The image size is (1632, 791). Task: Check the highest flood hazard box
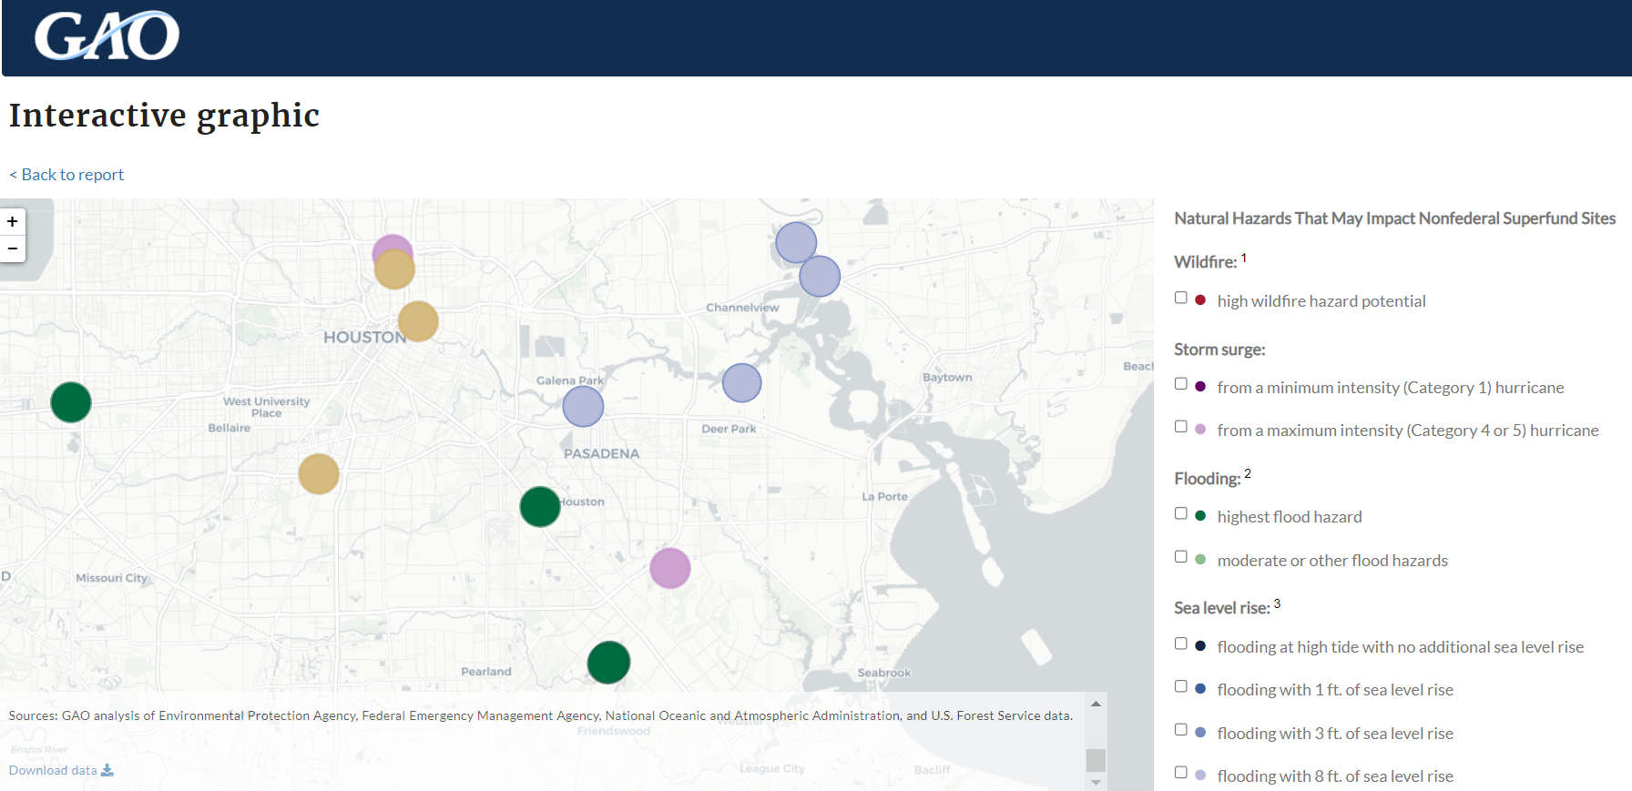pyautogui.click(x=1181, y=513)
